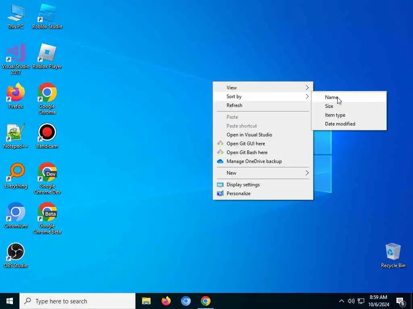
Task: Select Open Git Bash here
Action: tap(263, 152)
